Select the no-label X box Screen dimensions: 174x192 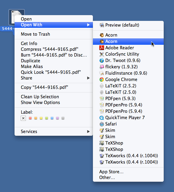[23, 118]
